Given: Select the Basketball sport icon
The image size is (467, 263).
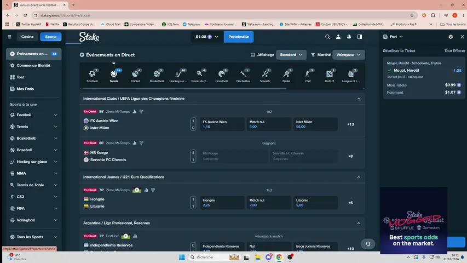Looking at the screenshot, I should [x=157, y=76].
